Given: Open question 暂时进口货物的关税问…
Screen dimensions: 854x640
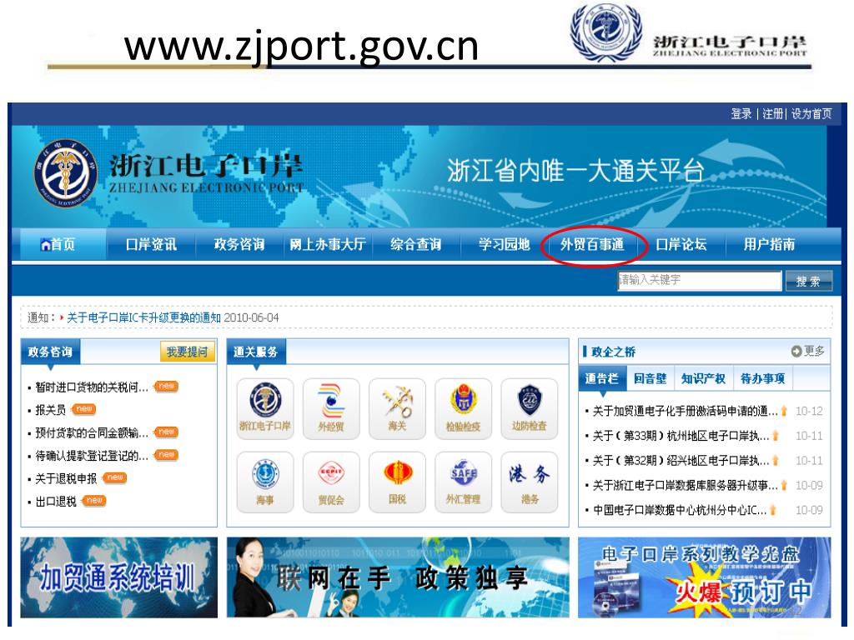Looking at the screenshot, I should [92, 387].
